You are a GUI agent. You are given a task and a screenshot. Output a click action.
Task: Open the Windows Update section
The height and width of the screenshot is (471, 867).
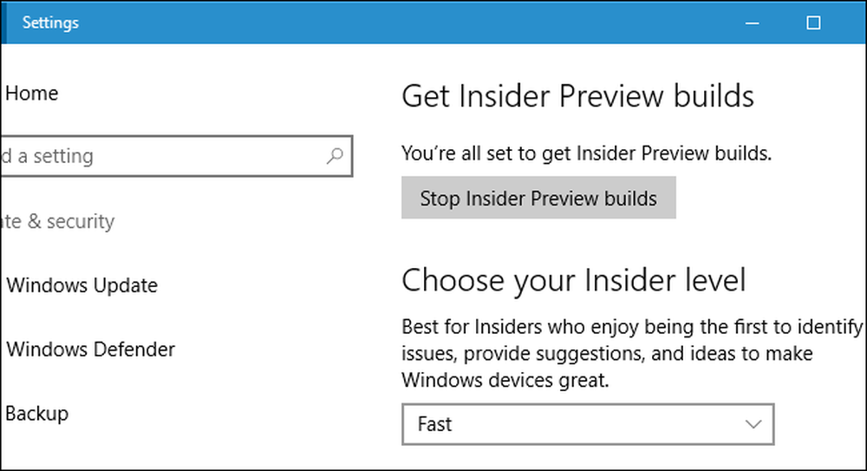[81, 285]
